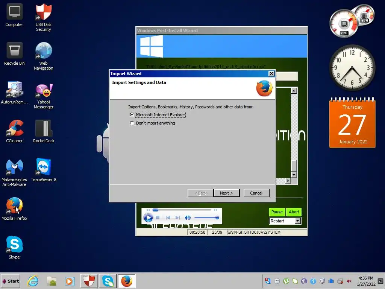Open the Skype desktop shortcut
The image size is (385, 289).
tap(14, 248)
